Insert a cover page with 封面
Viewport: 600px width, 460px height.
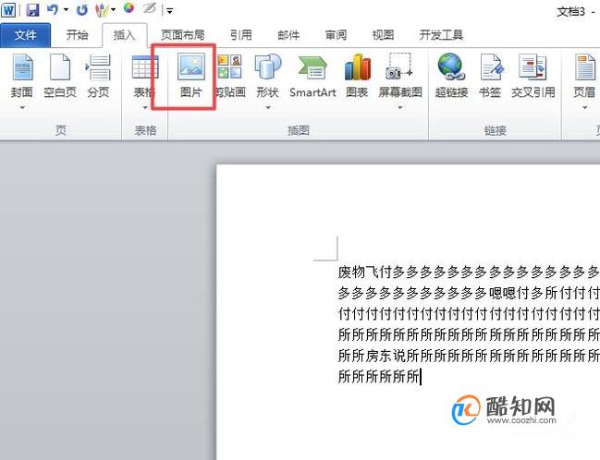click(22, 76)
